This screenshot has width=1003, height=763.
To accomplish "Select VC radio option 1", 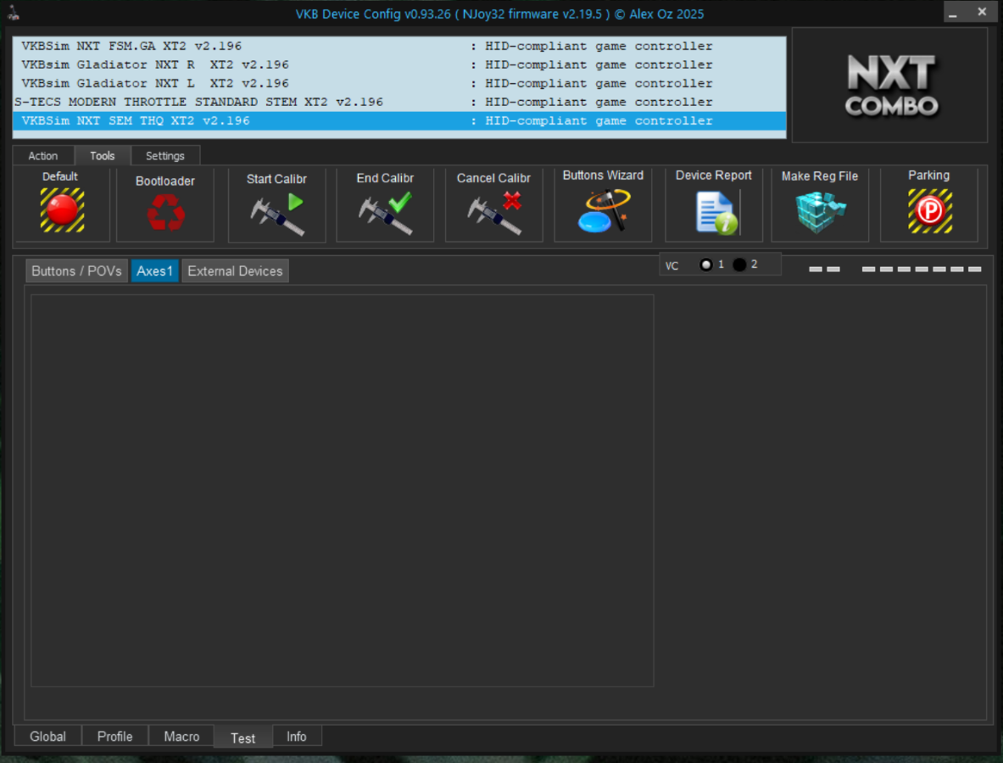I will coord(706,265).
